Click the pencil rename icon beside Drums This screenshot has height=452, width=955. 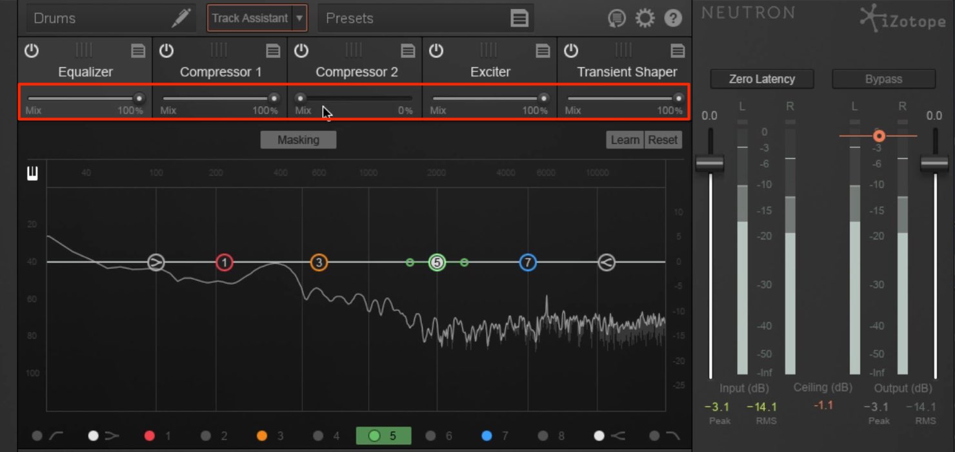click(x=181, y=18)
